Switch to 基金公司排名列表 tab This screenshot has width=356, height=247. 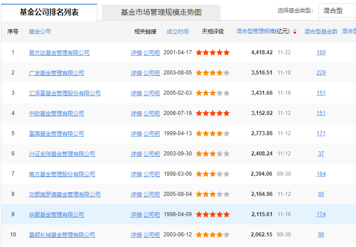[49, 12]
